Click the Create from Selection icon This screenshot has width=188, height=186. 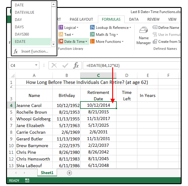(x=155, y=41)
